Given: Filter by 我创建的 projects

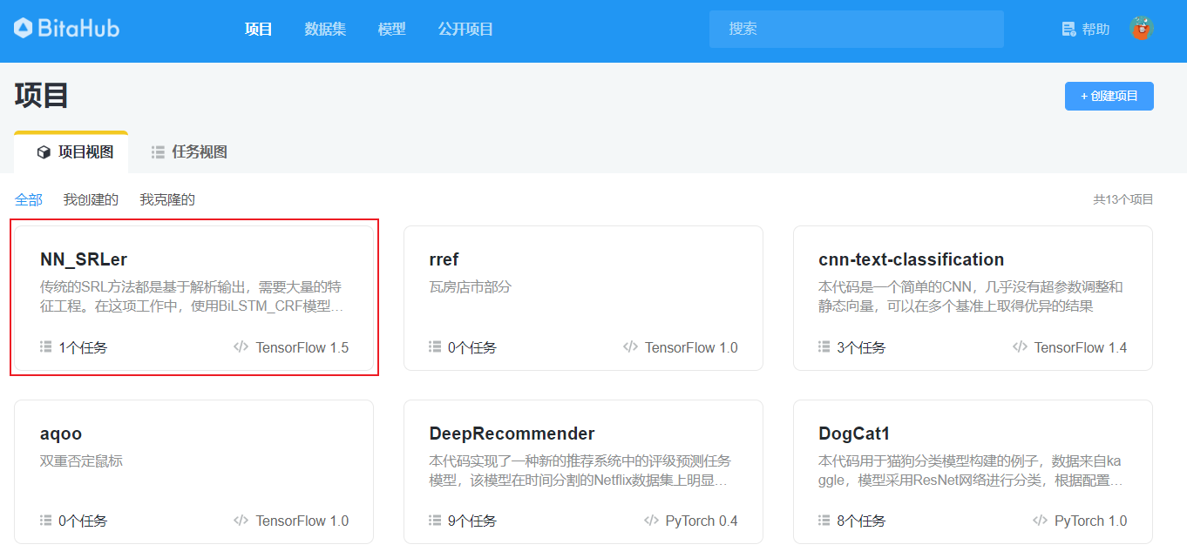Looking at the screenshot, I should (92, 200).
